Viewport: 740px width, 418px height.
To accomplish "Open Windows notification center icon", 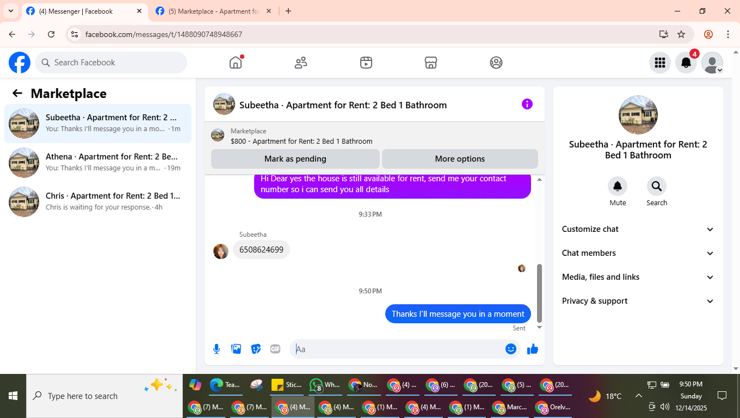I will pos(722,396).
